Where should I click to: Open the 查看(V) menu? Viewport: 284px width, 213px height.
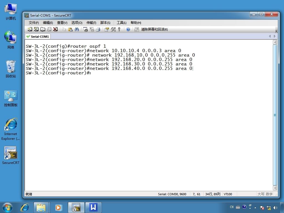[x=62, y=23]
